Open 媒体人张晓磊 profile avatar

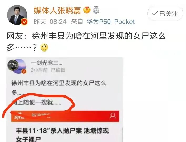(x=17, y=15)
